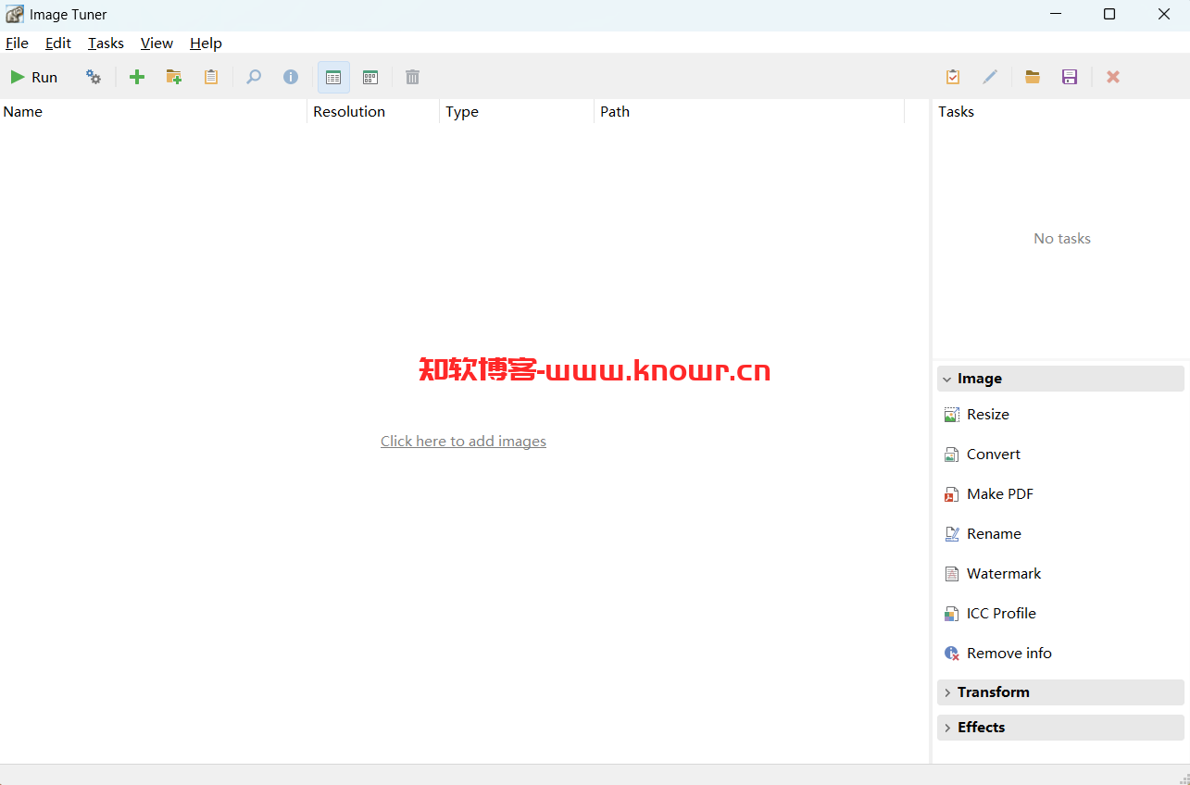
Task: Switch to thumbnails view
Action: [370, 77]
